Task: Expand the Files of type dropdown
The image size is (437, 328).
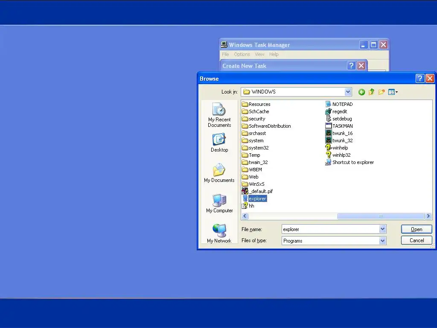Action: (x=383, y=240)
